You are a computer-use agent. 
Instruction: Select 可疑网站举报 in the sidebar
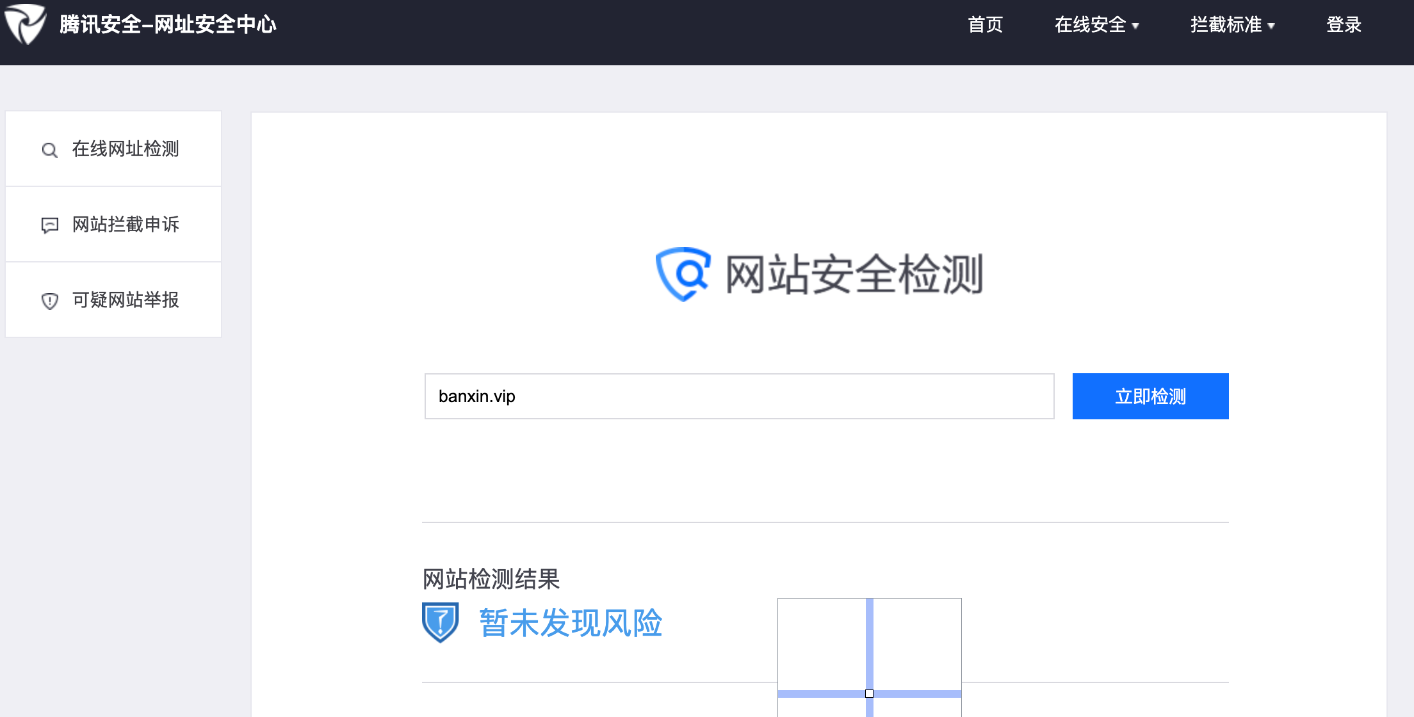pyautogui.click(x=126, y=300)
